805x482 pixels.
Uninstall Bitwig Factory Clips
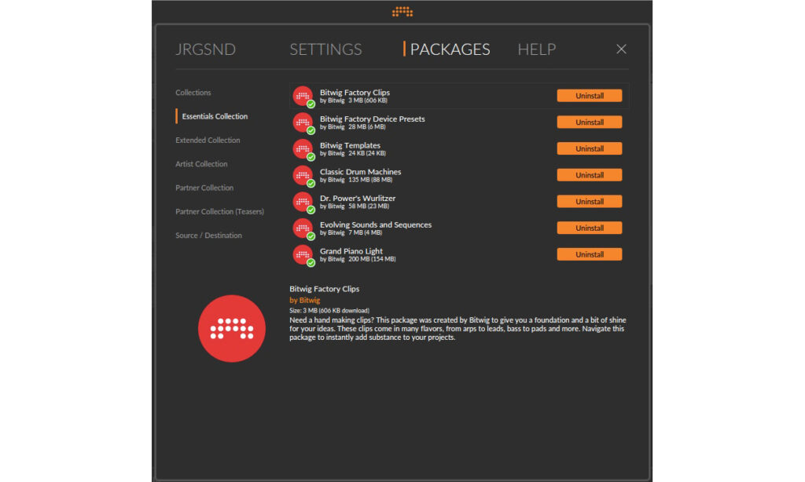click(x=590, y=96)
